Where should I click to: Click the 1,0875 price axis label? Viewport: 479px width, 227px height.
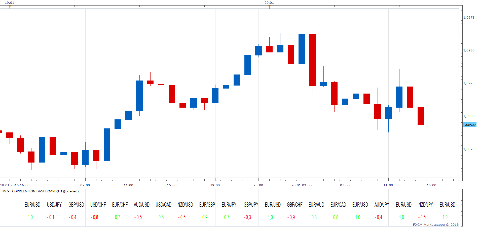pyautogui.click(x=469, y=149)
